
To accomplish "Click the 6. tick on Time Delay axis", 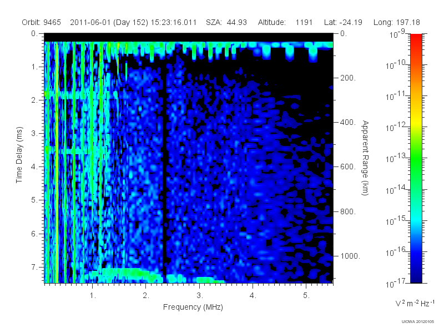I will [34, 234].
